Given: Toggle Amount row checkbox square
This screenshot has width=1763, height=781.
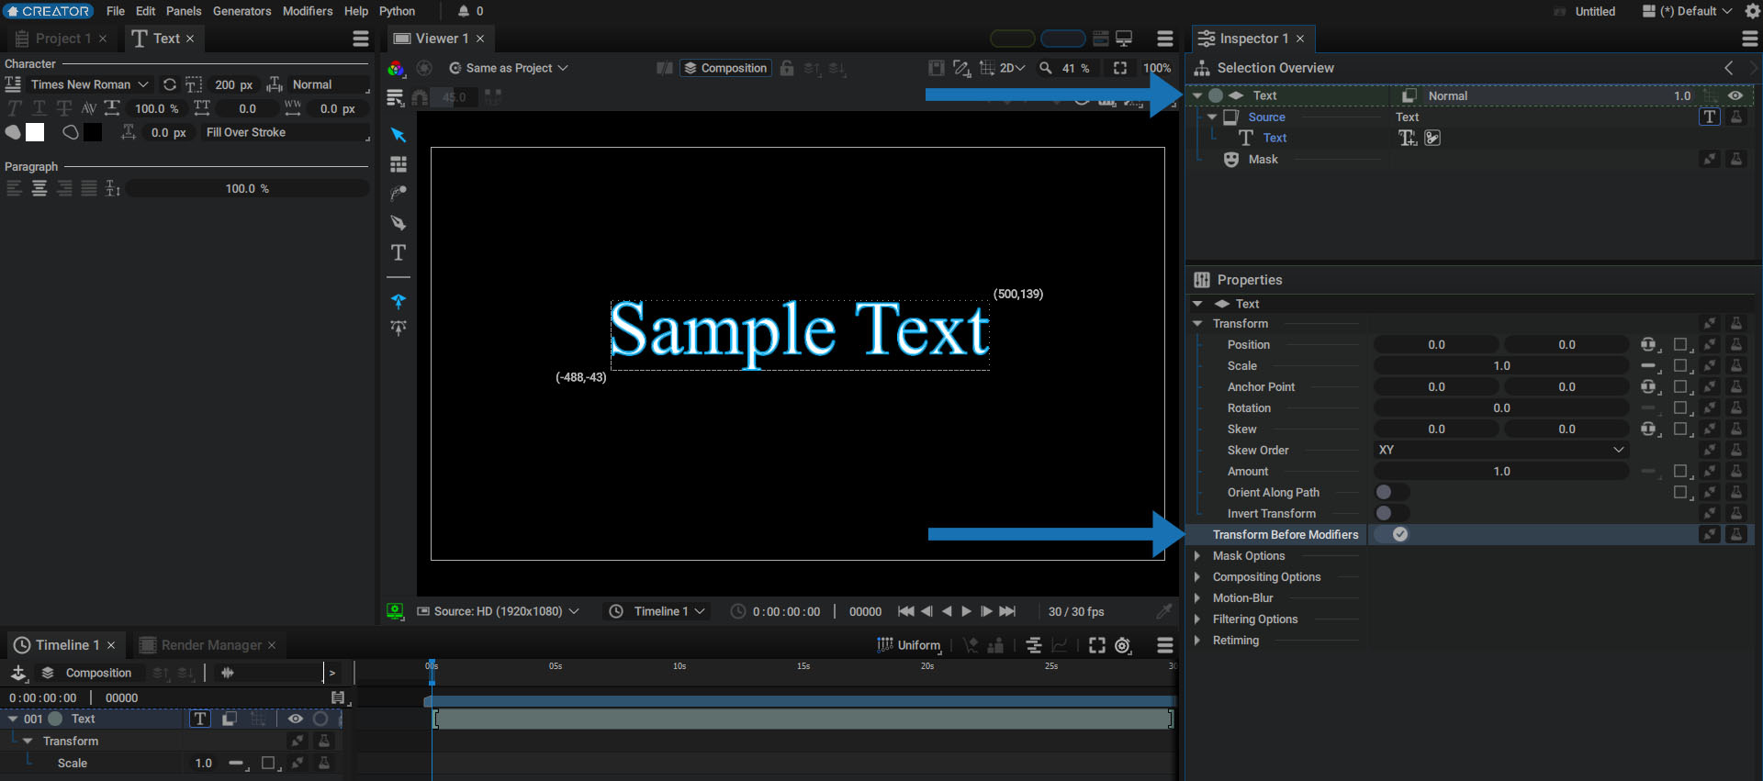Looking at the screenshot, I should 1680,471.
